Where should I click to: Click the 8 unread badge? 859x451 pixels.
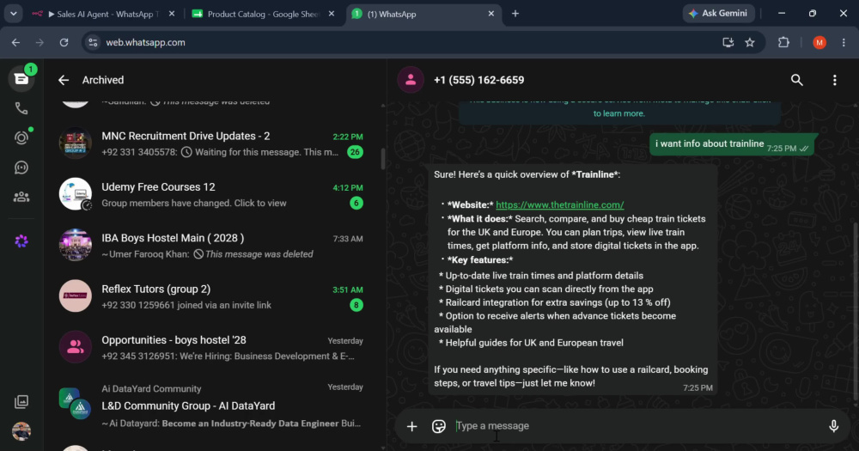[356, 305]
